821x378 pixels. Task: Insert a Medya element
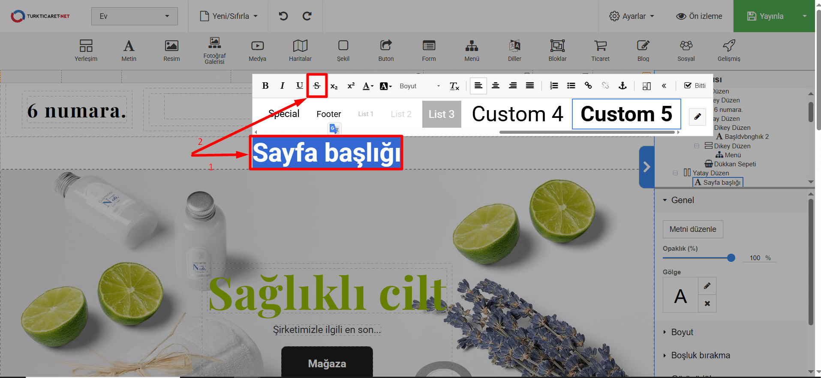[x=257, y=51]
